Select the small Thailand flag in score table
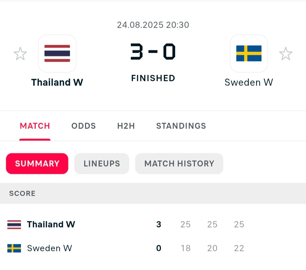306x270 pixels. pos(14,225)
